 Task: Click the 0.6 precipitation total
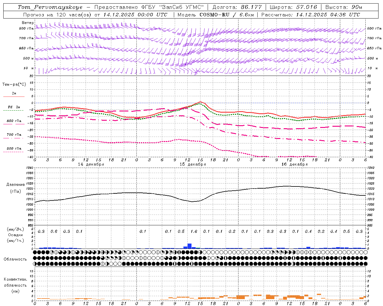pos(54,231)
